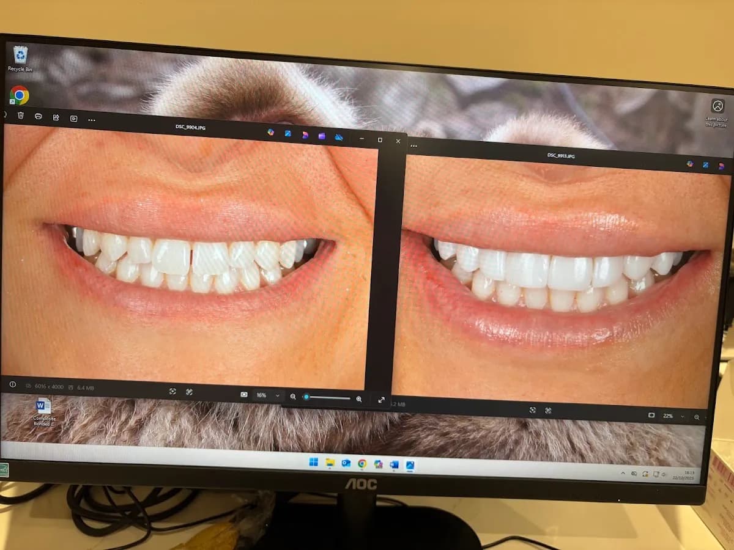Click the blue pencil app icon in DSC_9913 title bar

click(705, 165)
